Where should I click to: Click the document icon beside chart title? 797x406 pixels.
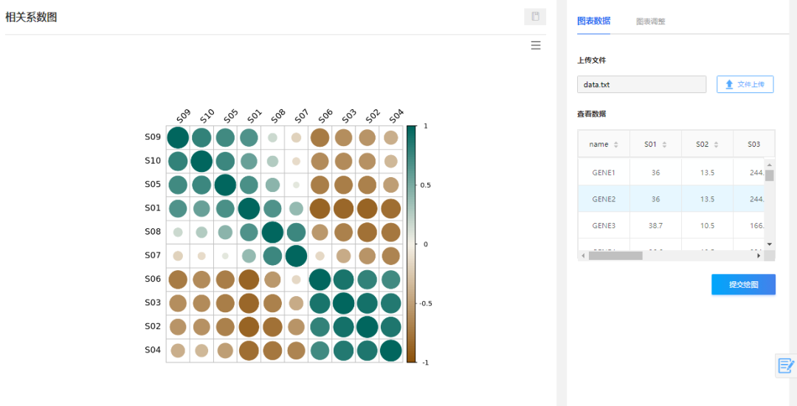coord(535,16)
